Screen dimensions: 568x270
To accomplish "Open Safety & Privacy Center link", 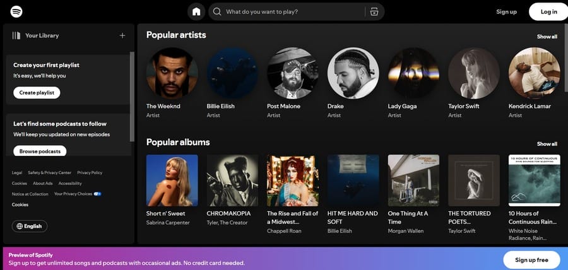I will [x=50, y=173].
